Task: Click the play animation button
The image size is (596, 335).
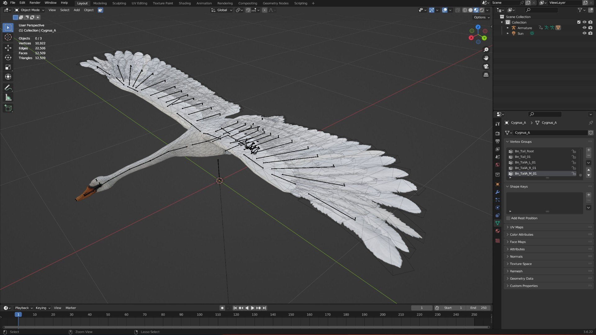Action: 252,308
